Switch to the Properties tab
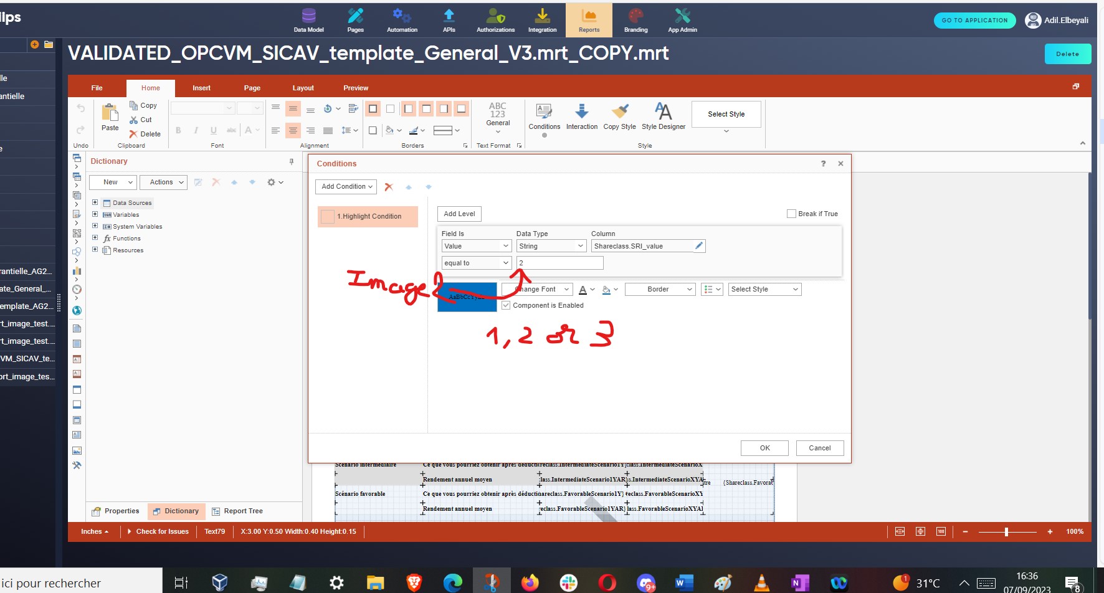1104x593 pixels. (116, 511)
